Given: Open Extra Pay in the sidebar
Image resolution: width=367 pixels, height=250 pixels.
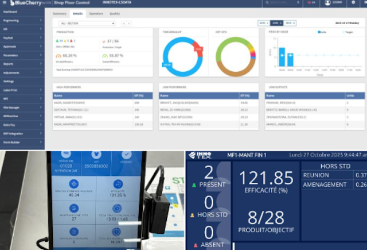Looking at the screenshot, I should (22, 125).
